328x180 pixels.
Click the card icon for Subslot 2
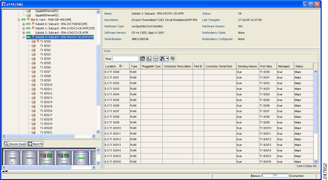tap(28, 33)
